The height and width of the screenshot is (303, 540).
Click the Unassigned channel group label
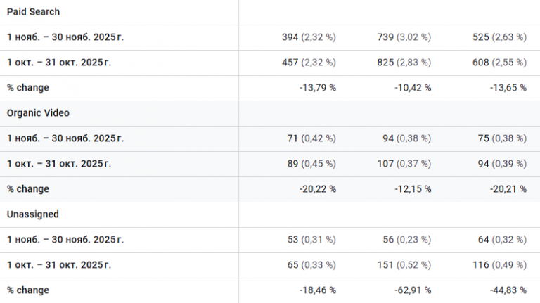click(x=33, y=214)
